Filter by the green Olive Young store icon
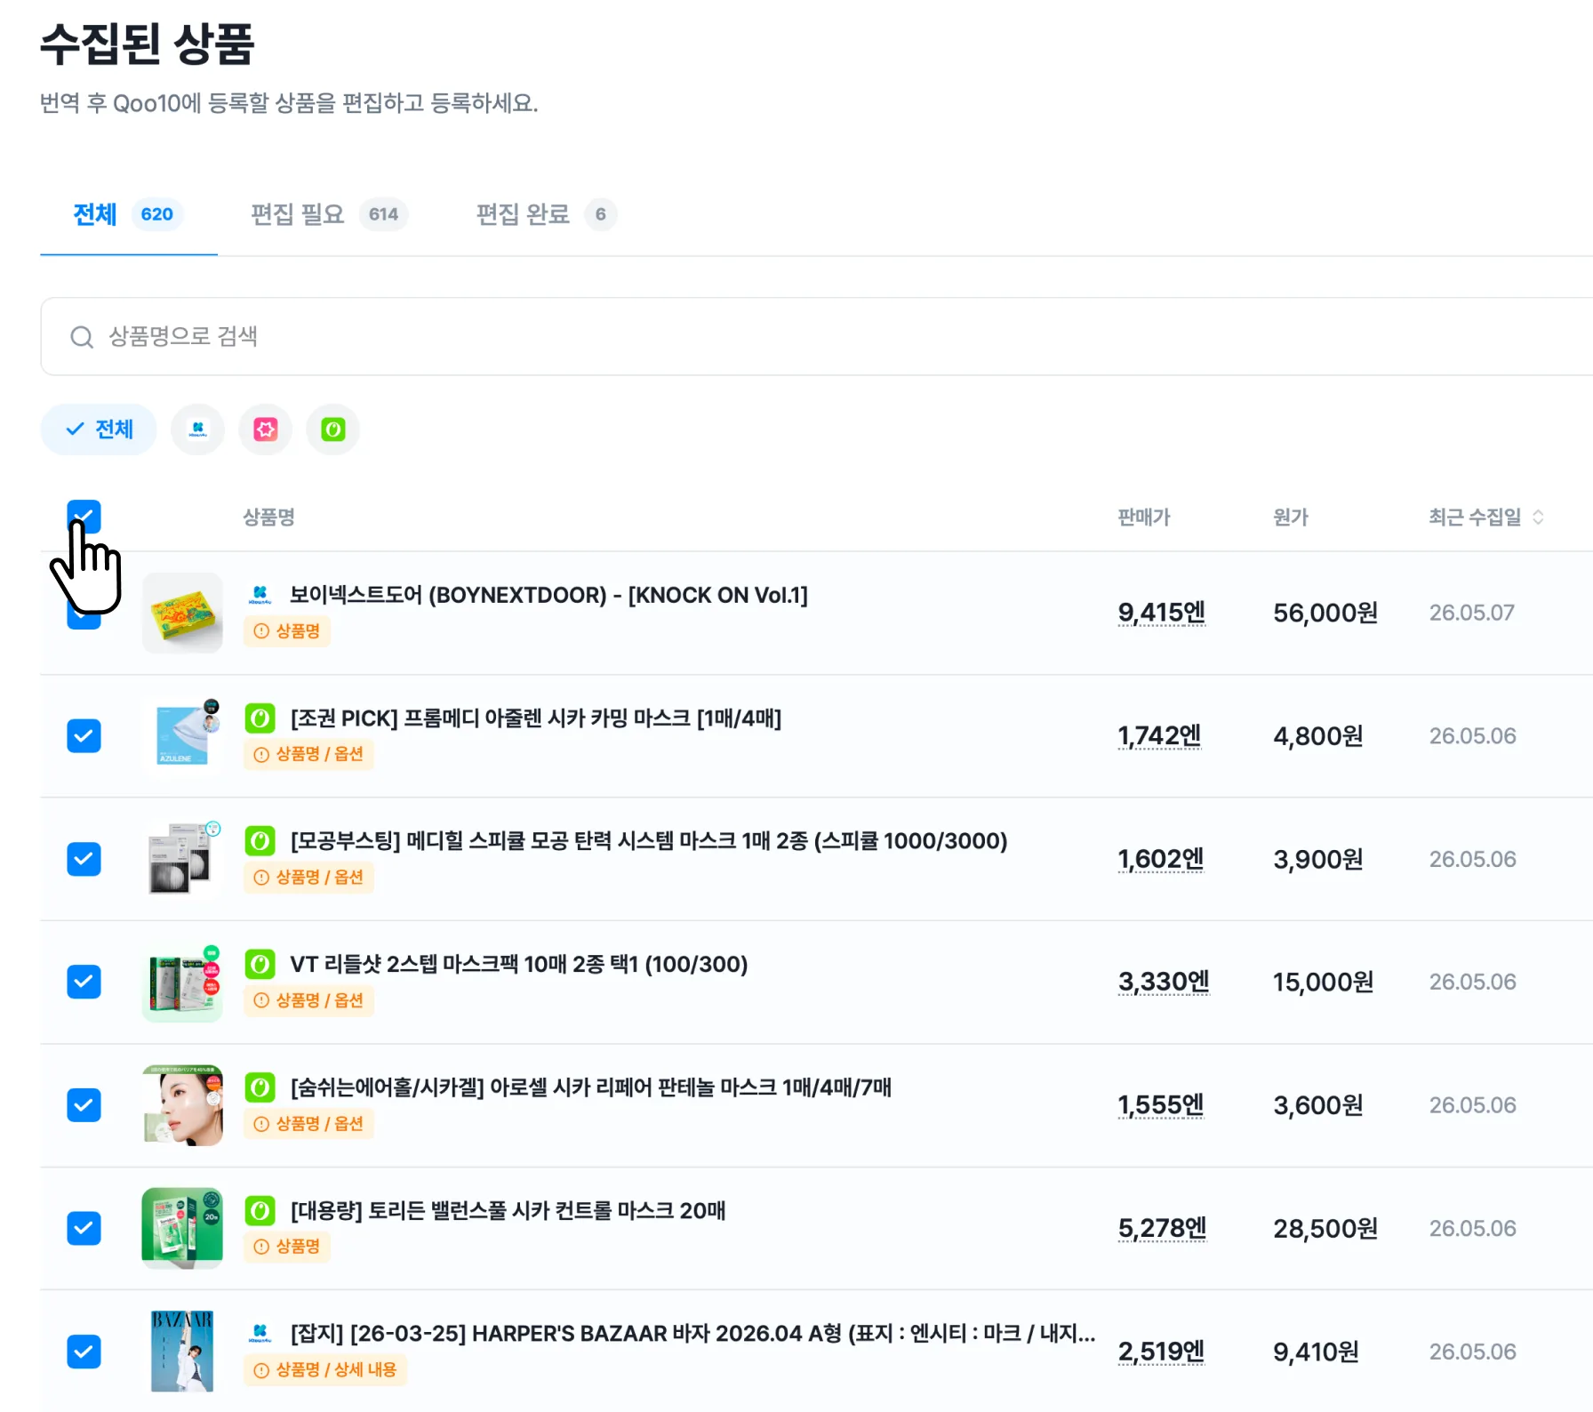The image size is (1593, 1412). pos(332,429)
